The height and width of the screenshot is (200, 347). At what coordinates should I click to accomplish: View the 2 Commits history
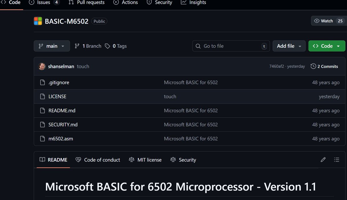[x=324, y=66]
